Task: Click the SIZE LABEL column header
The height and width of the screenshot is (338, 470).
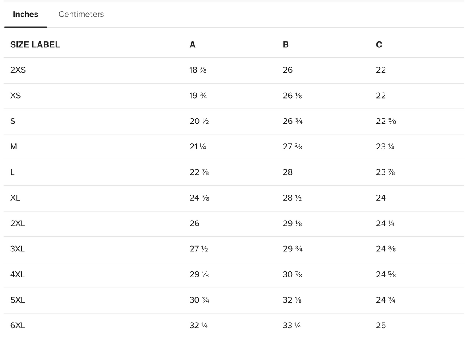Action: pos(35,44)
